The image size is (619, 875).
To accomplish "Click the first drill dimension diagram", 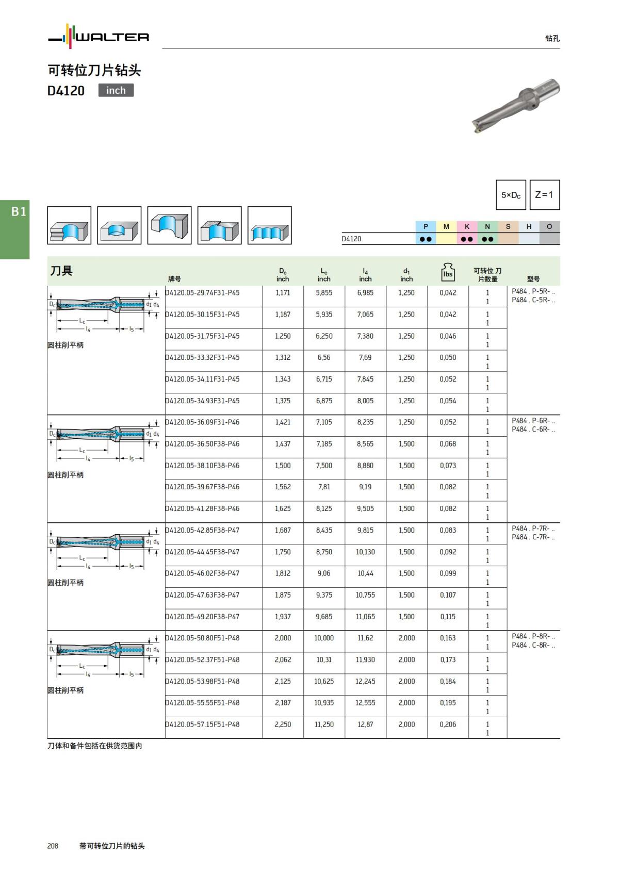I will (104, 311).
